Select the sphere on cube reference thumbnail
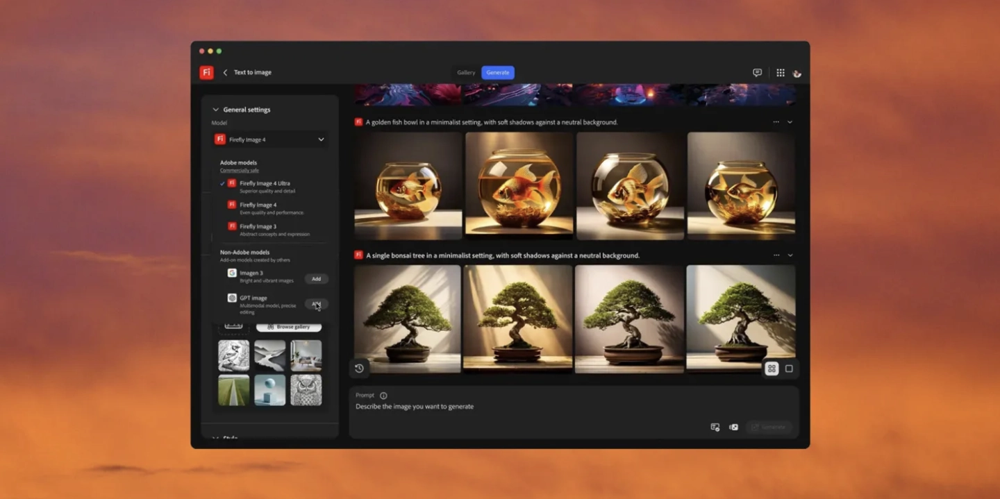 (270, 390)
